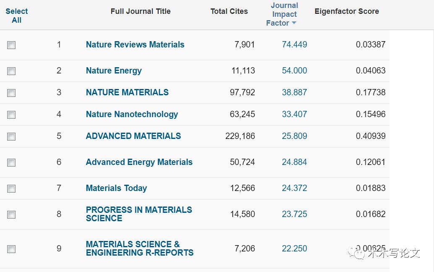The image size is (434, 272).
Task: Toggle the Nature Nanotechnology checkbox
Action: click(11, 115)
